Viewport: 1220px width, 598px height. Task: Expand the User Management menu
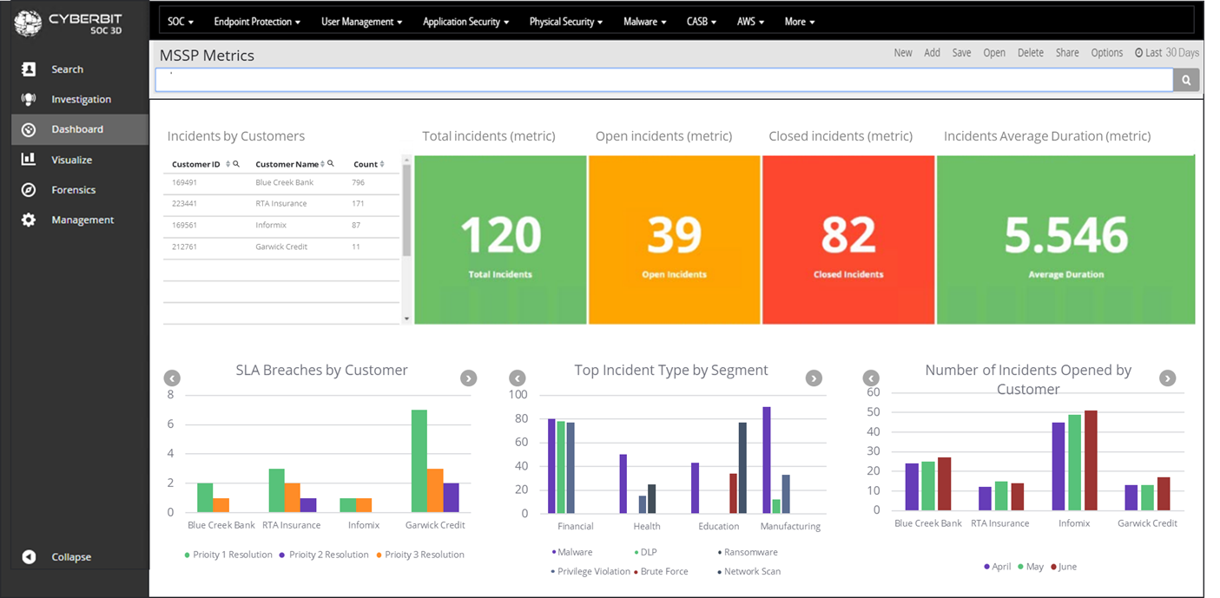[x=362, y=22]
